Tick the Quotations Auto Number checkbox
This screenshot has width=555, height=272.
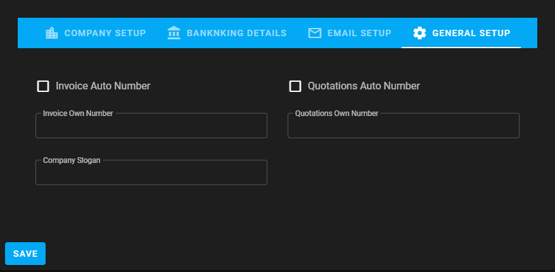(295, 86)
